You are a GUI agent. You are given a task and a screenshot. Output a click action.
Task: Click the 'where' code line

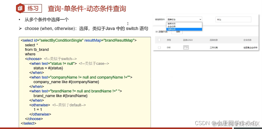(30, 54)
